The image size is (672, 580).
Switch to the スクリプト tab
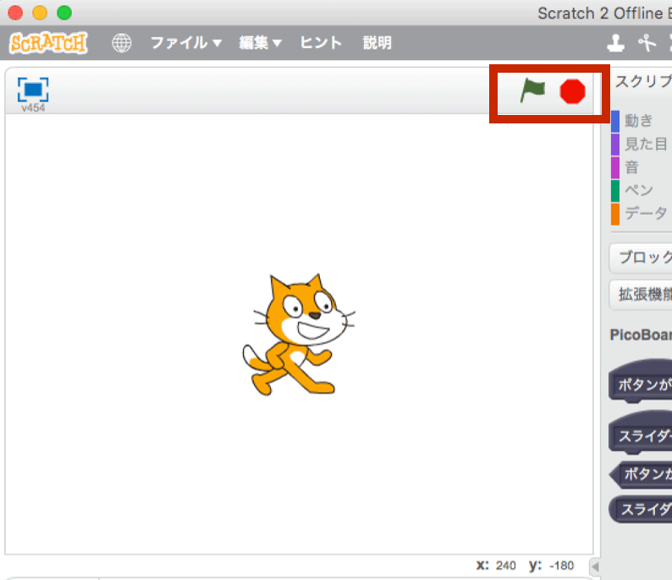643,81
